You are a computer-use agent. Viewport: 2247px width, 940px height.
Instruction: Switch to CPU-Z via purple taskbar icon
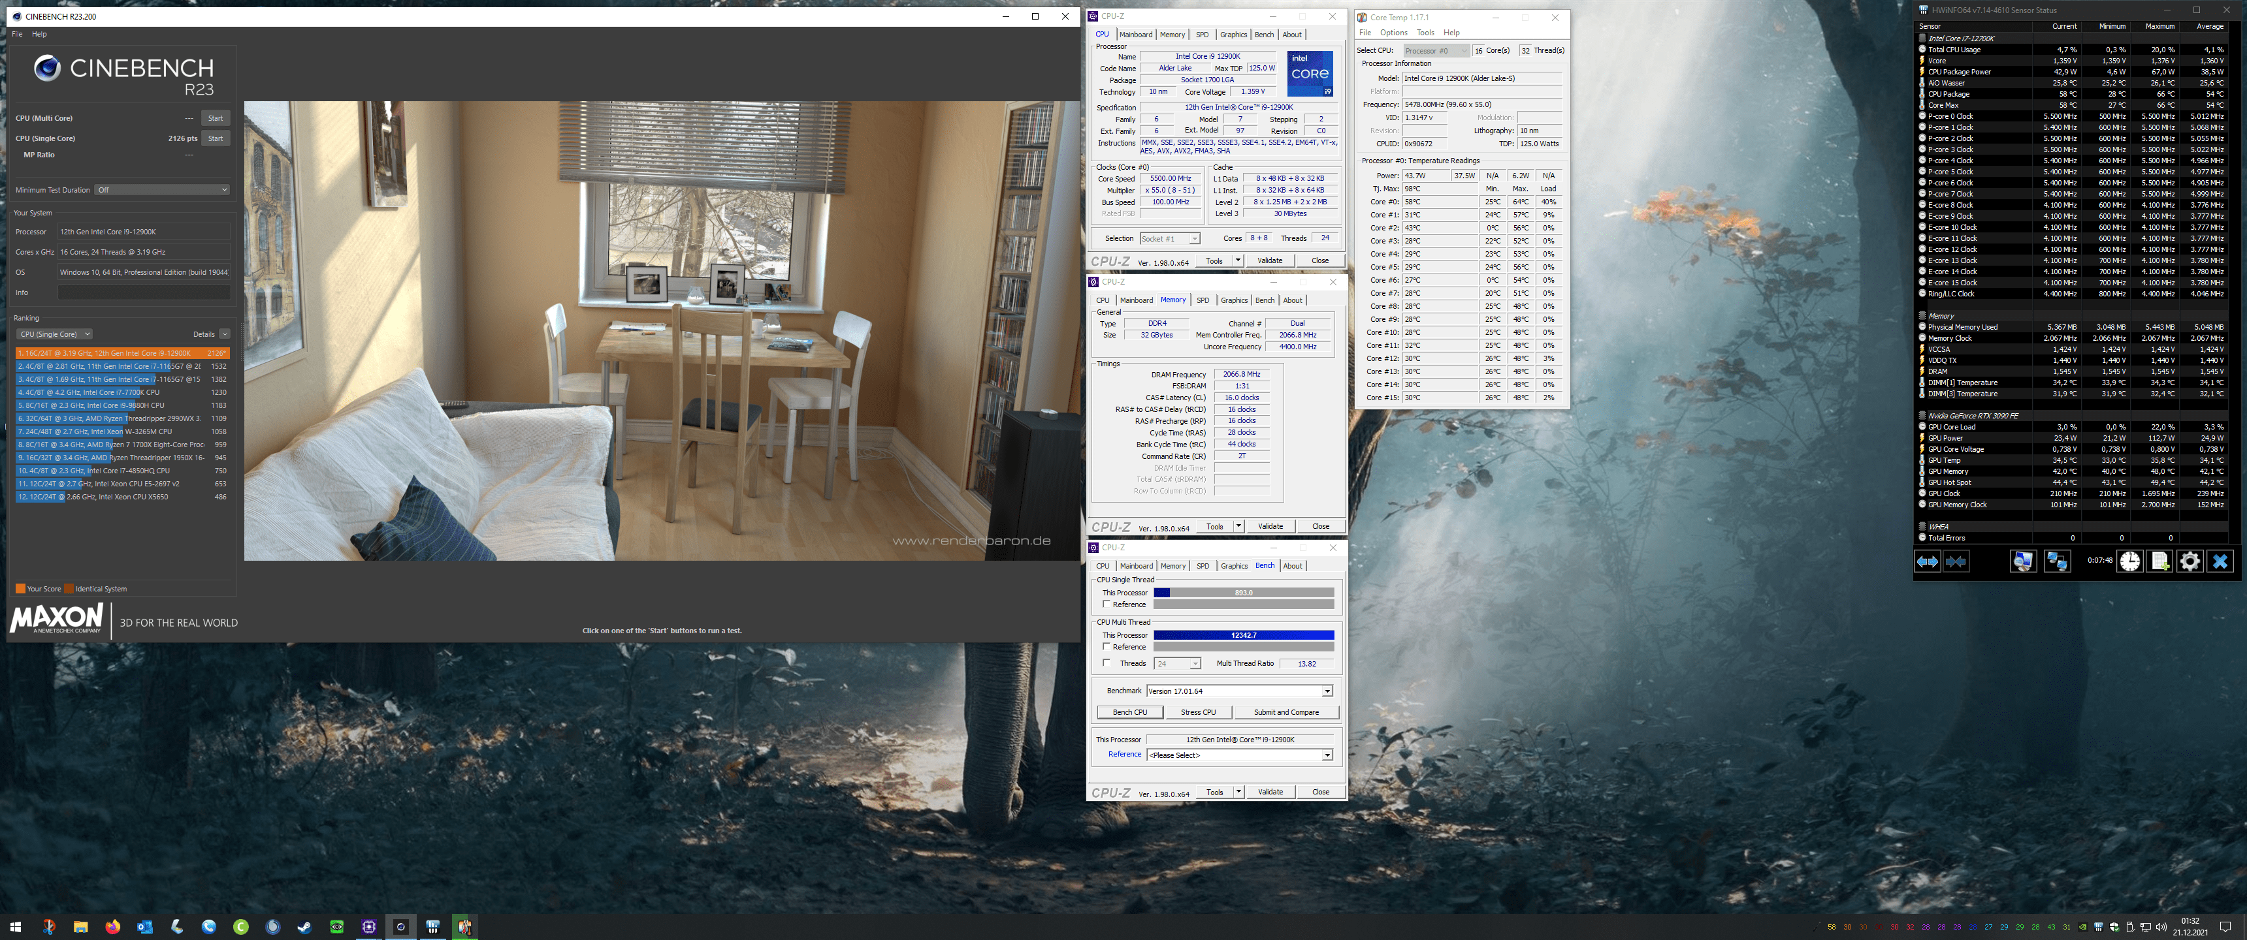pos(369,926)
